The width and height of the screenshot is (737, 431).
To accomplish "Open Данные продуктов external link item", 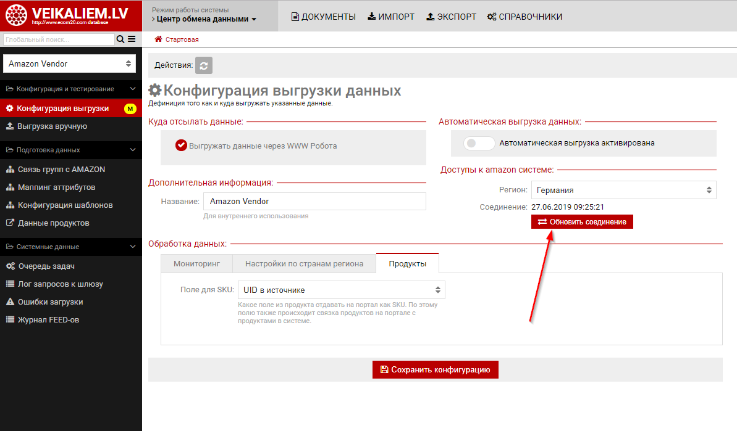I will point(53,223).
